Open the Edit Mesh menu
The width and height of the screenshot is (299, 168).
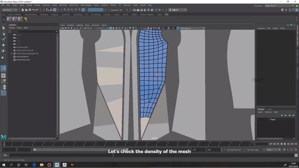(x=63, y=5)
